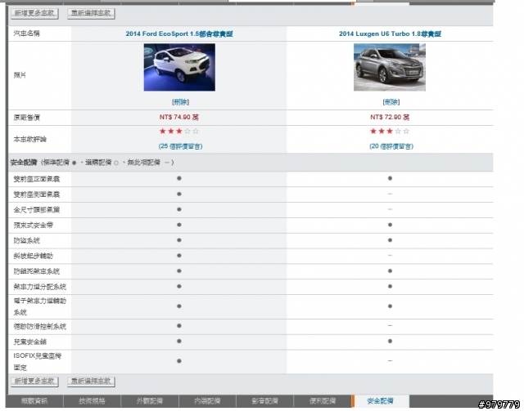The width and height of the screenshot is (524, 411).
Task: Click the 選購配備 hollow-circle legend marker
Action: click(116, 163)
